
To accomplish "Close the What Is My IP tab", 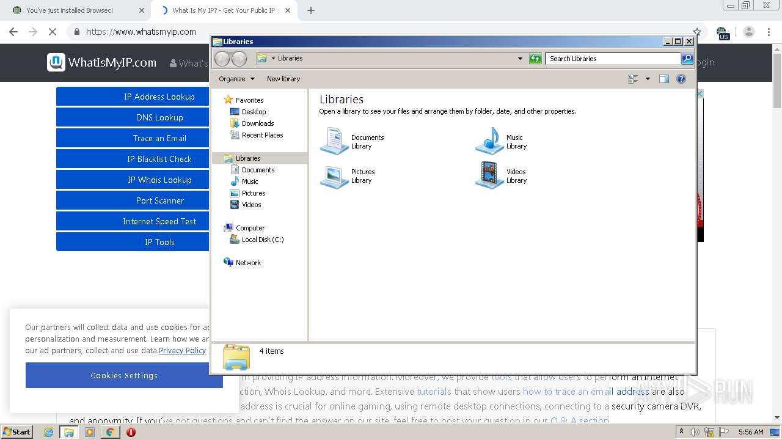I will 289,10.
